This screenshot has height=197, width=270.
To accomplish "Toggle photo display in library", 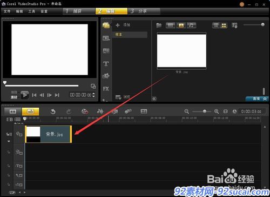I will pyautogui.click(x=181, y=25).
